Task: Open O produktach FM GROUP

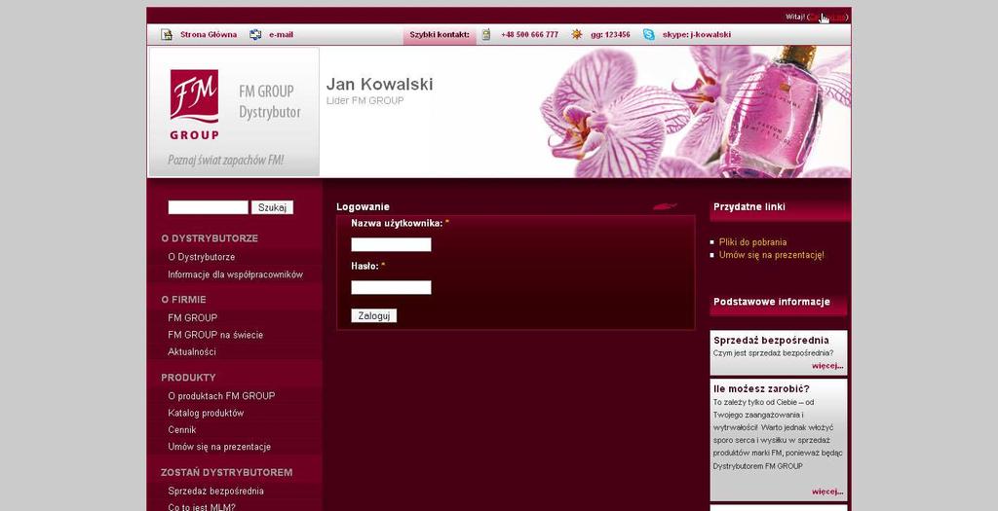Action: click(221, 395)
